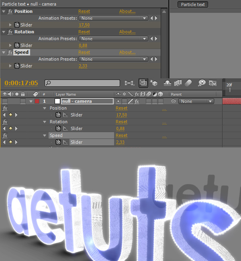
Task: Click the Brainstorm lightbulb icon
Action: click(202, 83)
